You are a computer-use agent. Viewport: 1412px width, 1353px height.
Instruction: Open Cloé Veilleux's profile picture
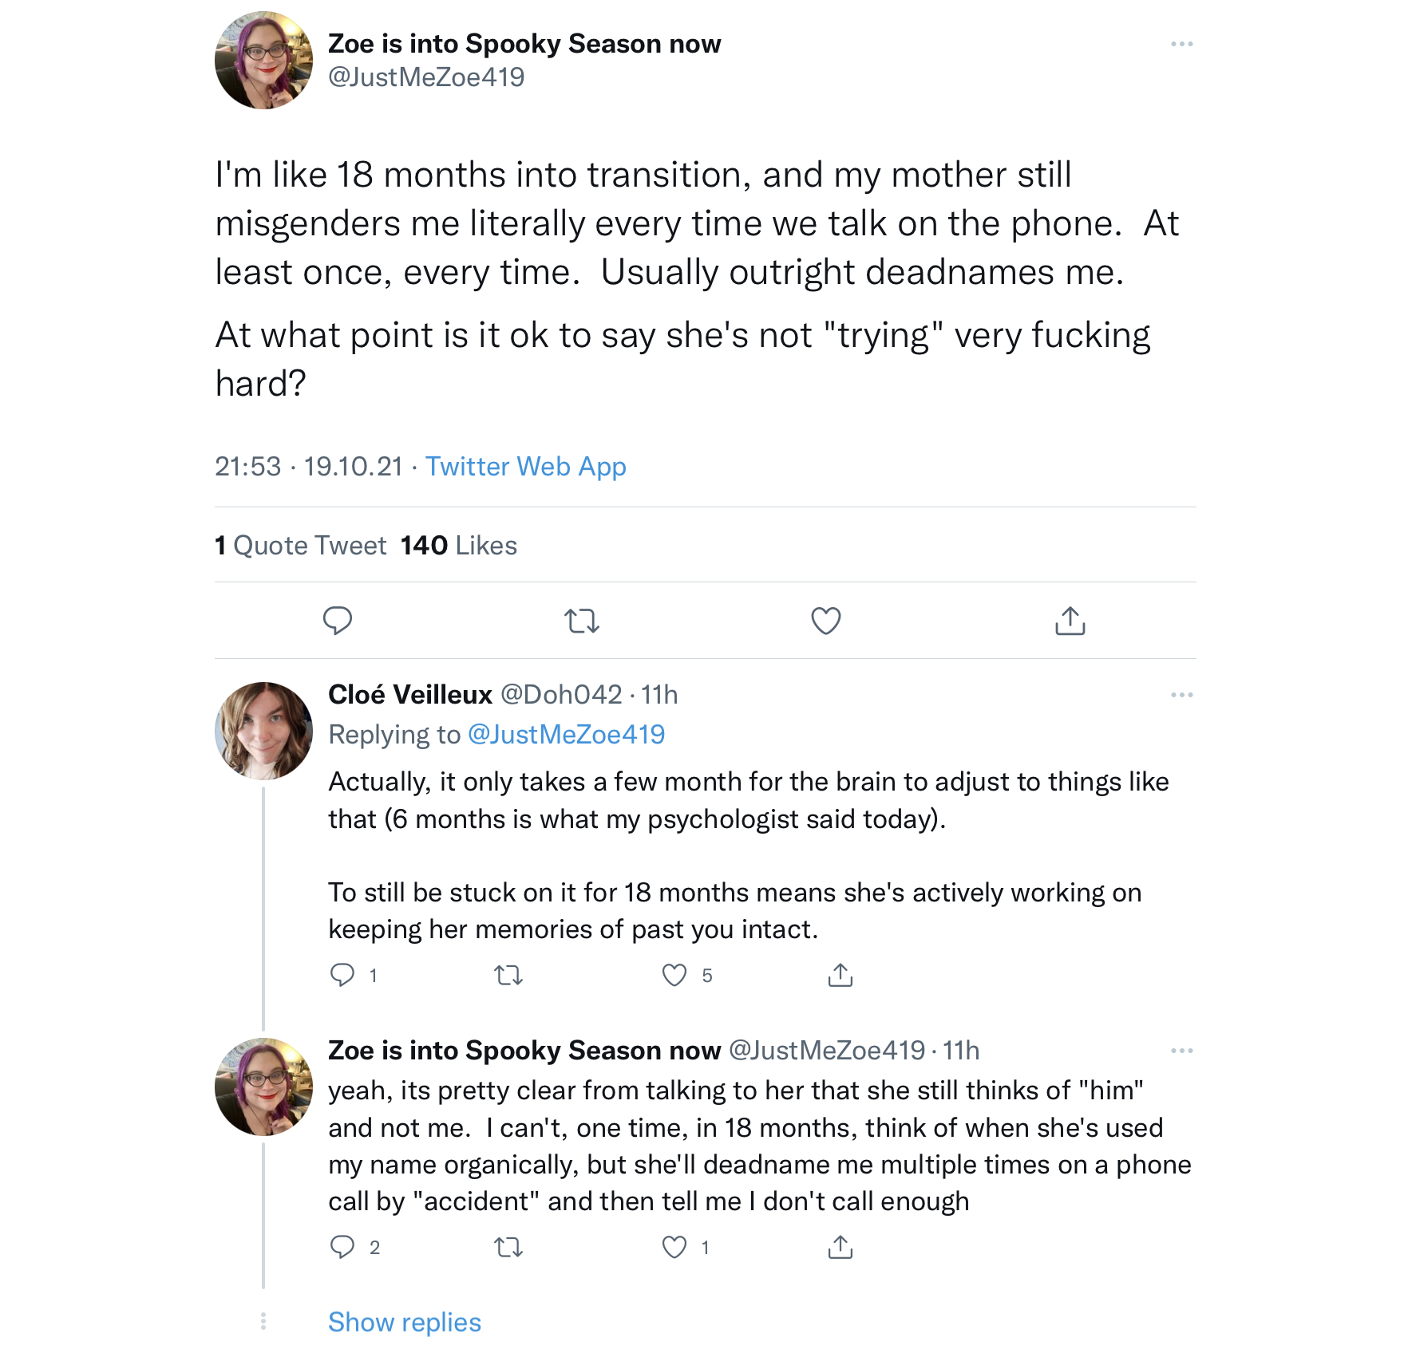click(x=263, y=731)
